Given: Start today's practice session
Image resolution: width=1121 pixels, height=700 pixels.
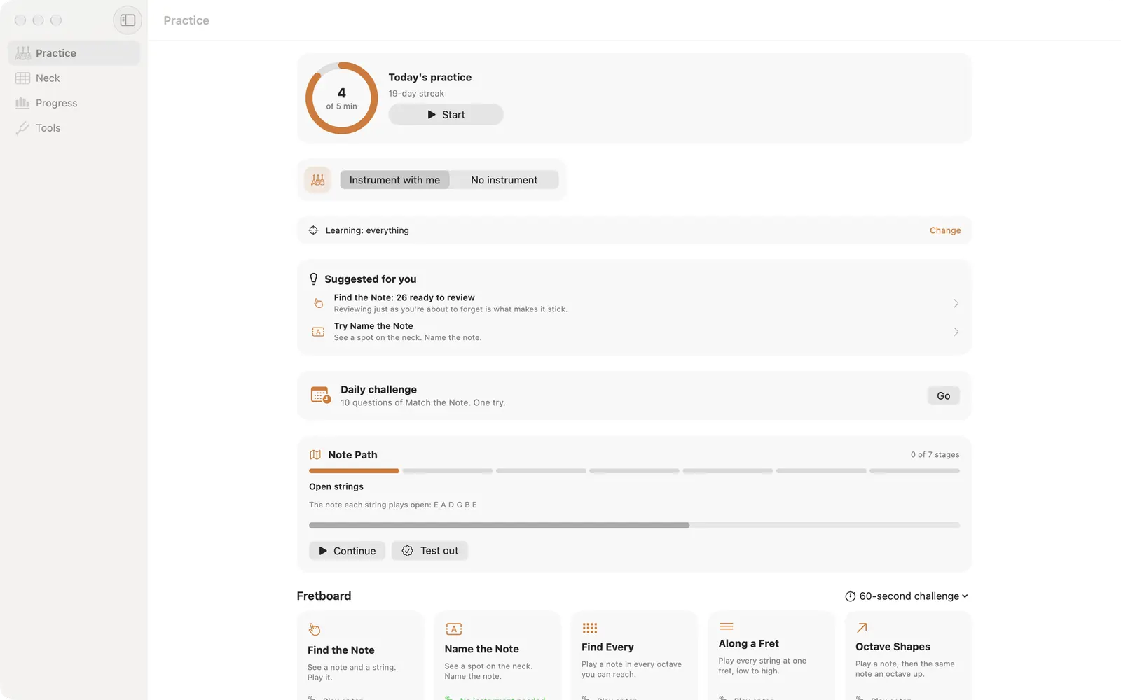Looking at the screenshot, I should 446,115.
